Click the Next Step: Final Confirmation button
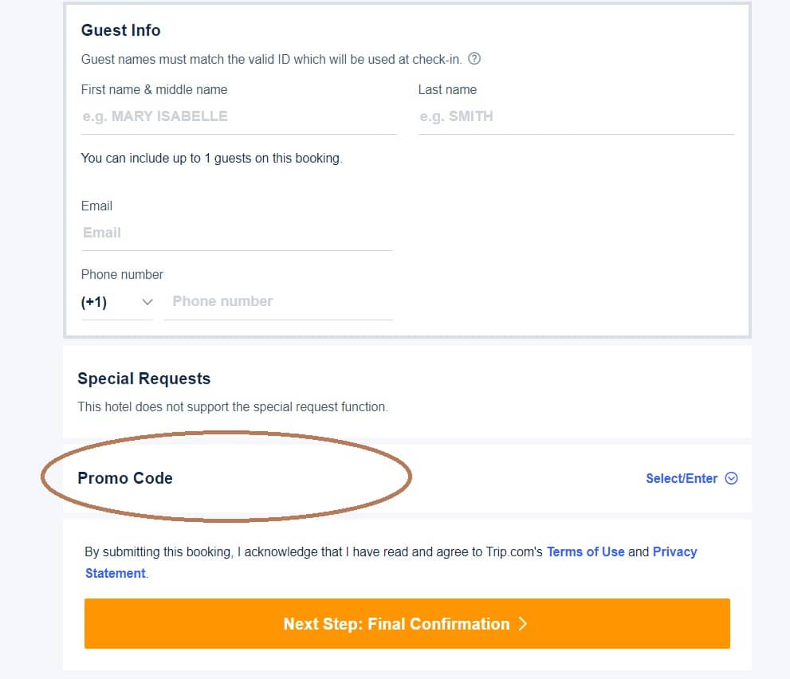 pyautogui.click(x=407, y=623)
